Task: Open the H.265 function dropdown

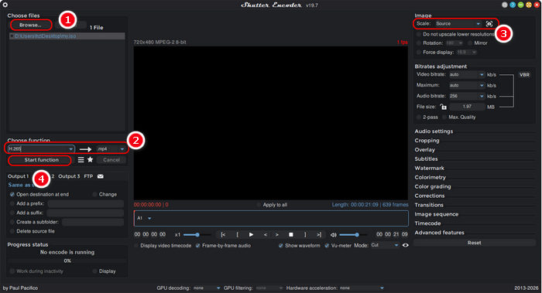Action: (x=41, y=148)
